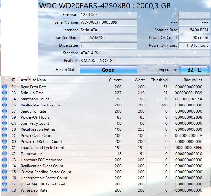The image size is (211, 196).
Task: Click status icon for Reallocation Event Count
Action: (x=4, y=166)
